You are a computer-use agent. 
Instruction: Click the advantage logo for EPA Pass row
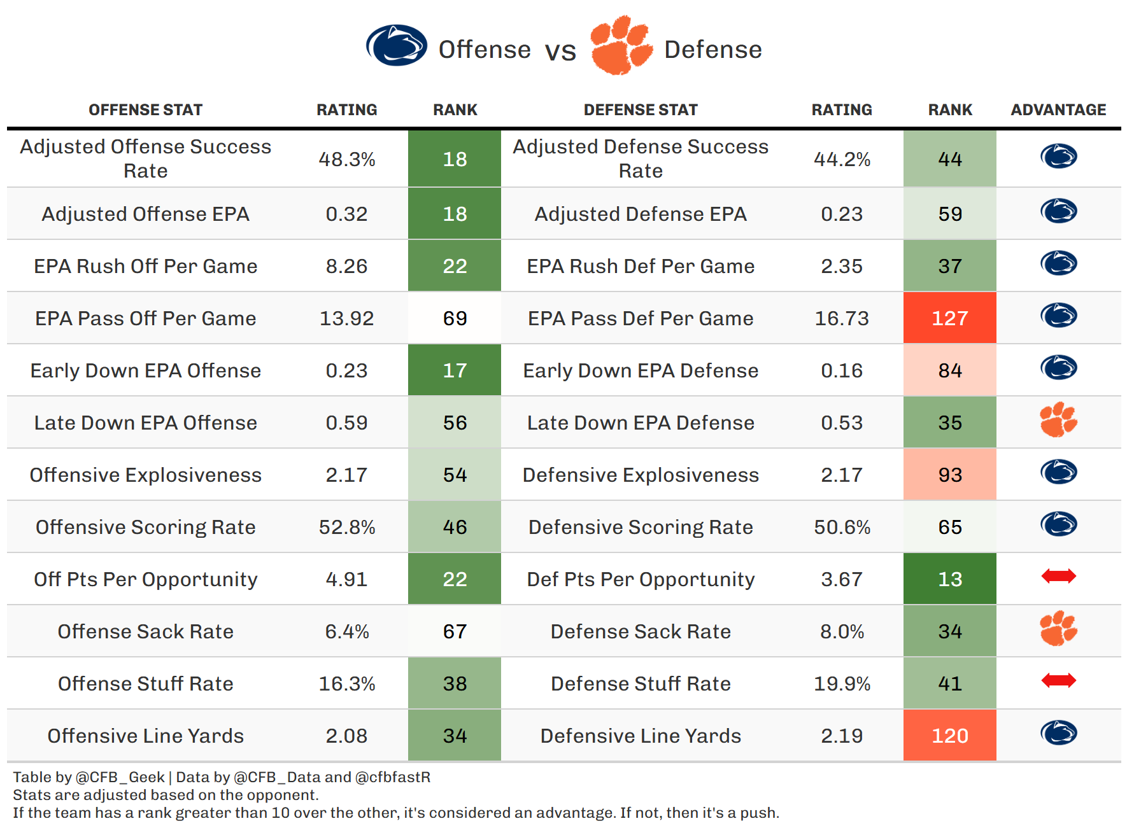click(x=1058, y=316)
